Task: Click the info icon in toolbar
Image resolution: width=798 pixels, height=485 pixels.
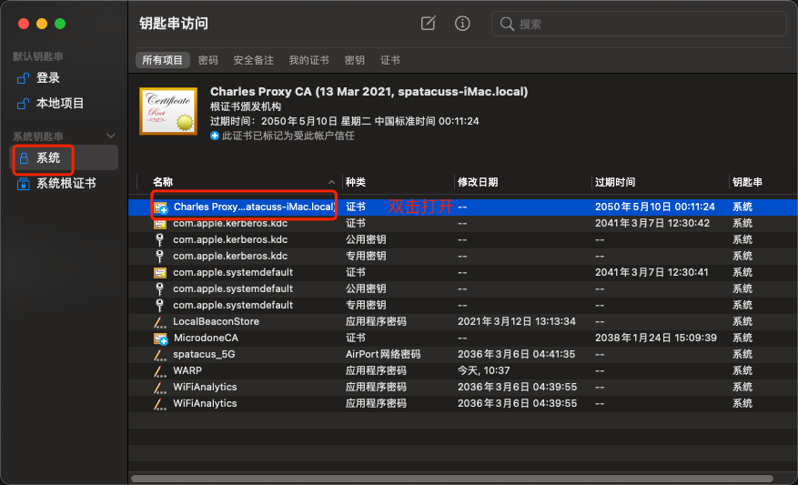Action: (462, 24)
